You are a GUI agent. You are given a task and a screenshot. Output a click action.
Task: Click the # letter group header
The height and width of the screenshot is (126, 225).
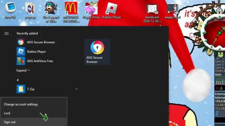(x=18, y=80)
